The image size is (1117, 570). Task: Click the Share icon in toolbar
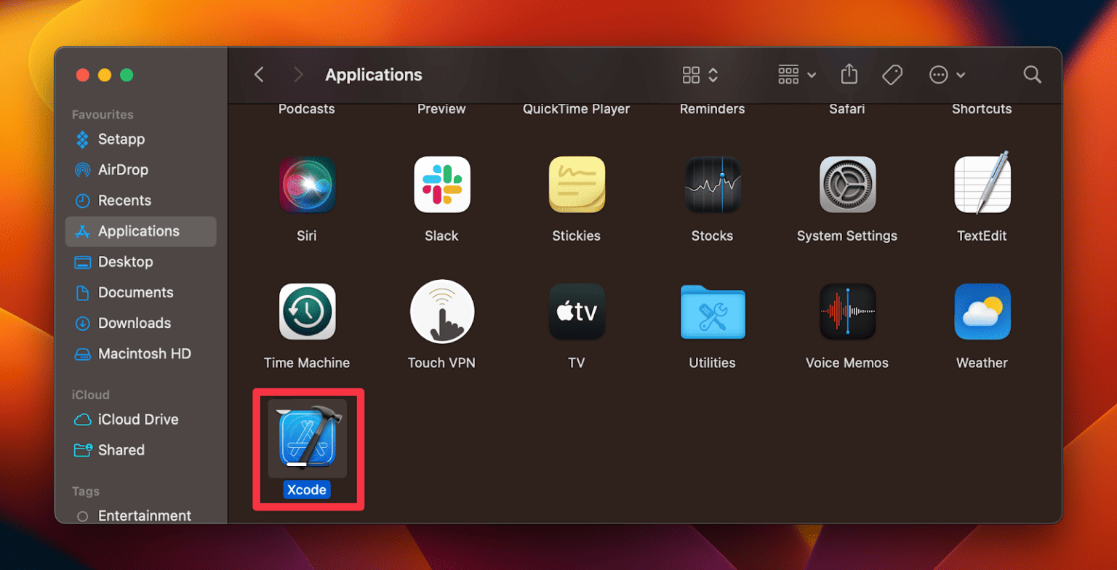pyautogui.click(x=849, y=74)
